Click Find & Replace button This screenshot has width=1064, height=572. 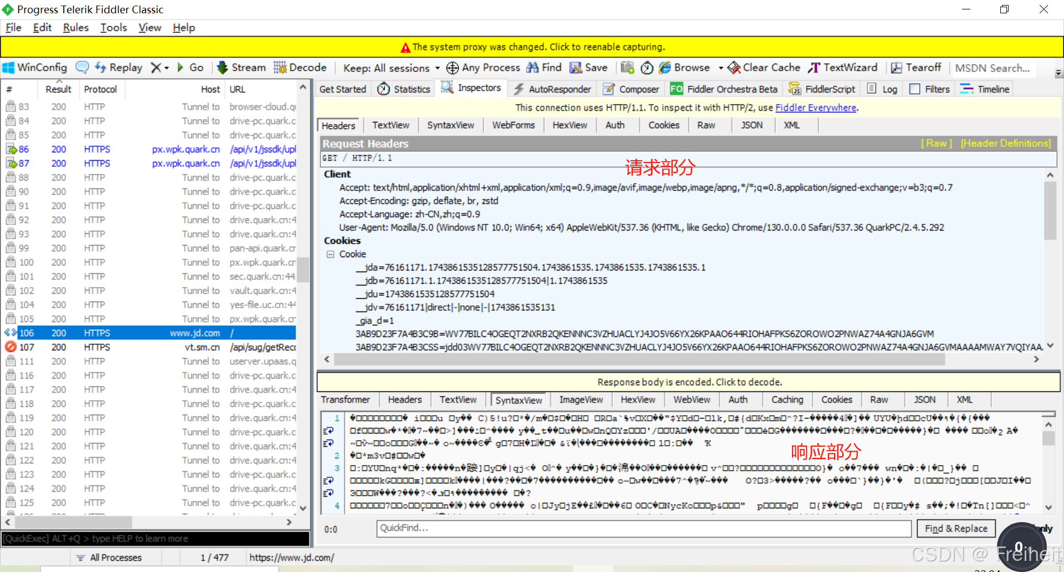pyautogui.click(x=956, y=529)
